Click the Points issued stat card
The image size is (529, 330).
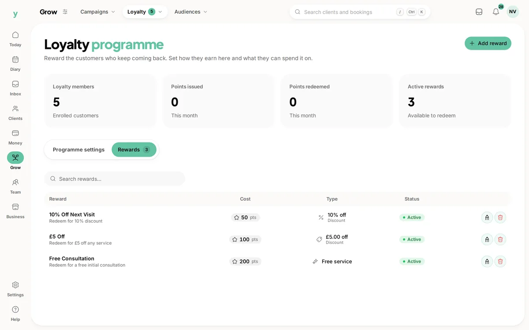[x=218, y=101]
